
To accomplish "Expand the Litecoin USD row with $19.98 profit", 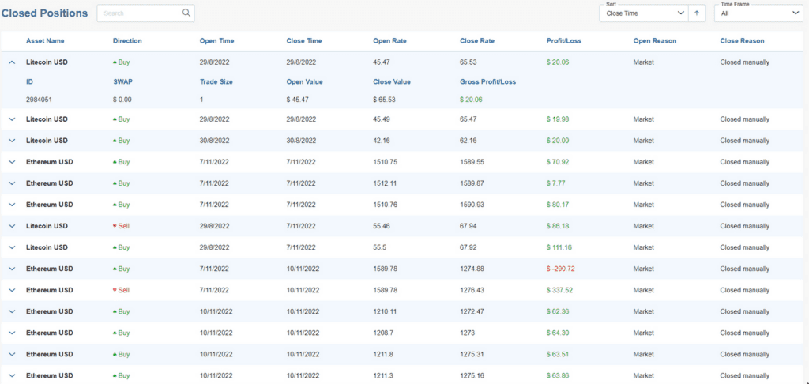I will 12,119.
